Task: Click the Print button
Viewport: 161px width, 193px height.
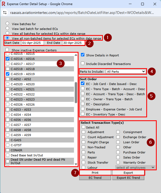Action: [x=95, y=173]
